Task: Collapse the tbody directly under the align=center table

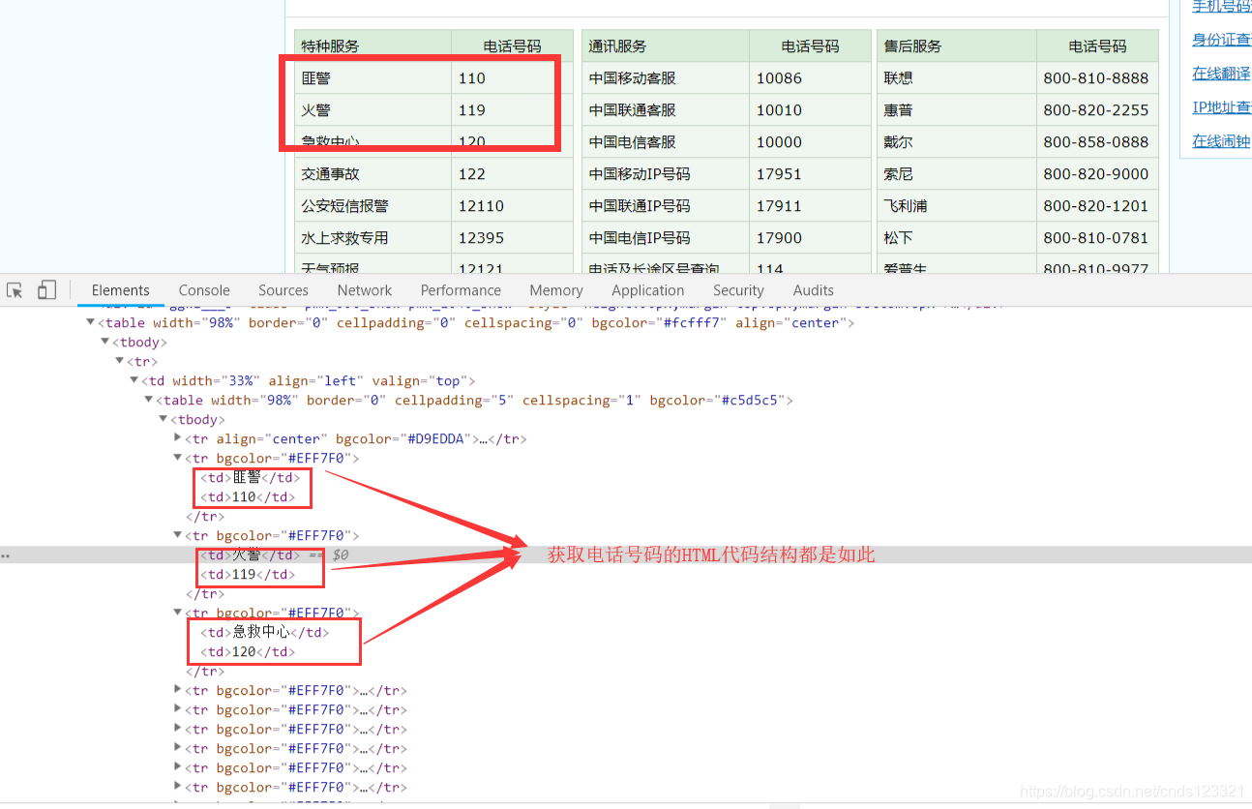Action: 105,342
